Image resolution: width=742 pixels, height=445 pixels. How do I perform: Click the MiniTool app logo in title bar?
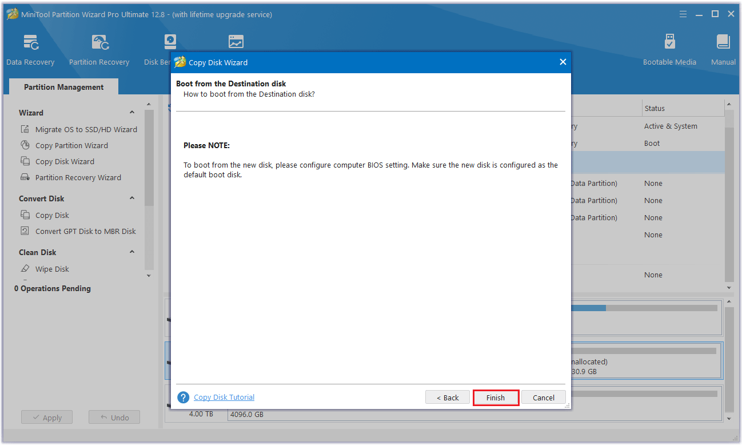click(12, 14)
